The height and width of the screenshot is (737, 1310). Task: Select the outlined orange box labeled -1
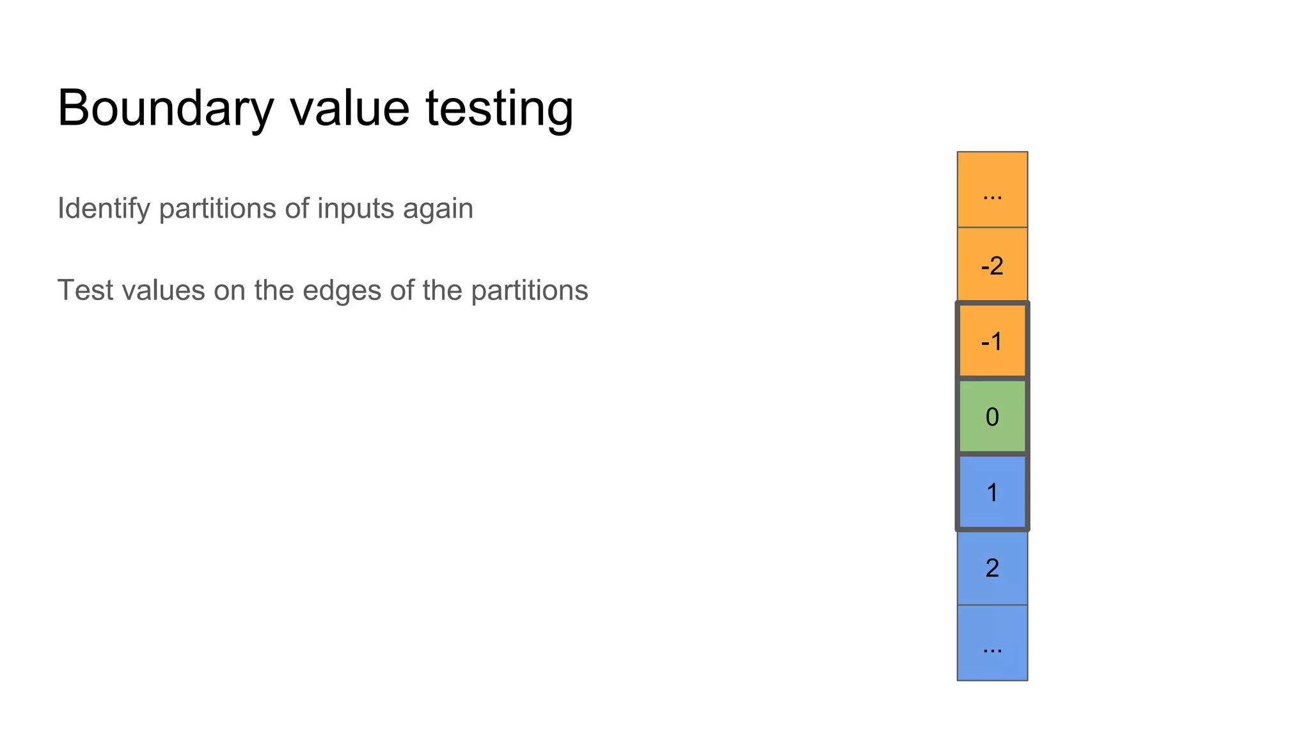992,341
